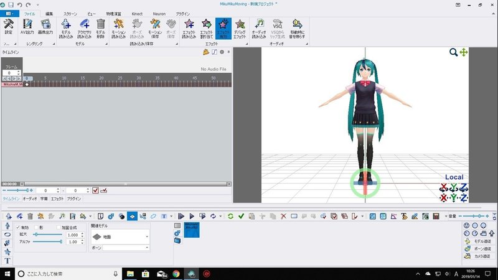The image size is (498, 280).
Task: Click モデル追従 model follow button
Action: coord(479,241)
